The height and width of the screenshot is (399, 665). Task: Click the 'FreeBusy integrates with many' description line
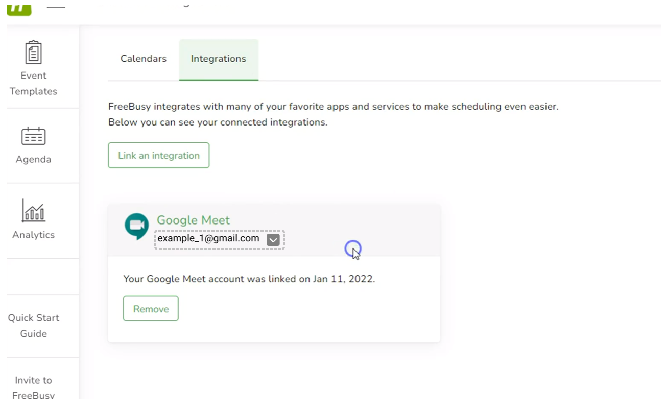pyautogui.click(x=334, y=107)
